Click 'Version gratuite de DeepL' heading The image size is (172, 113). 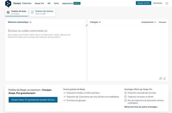click(x=74, y=89)
